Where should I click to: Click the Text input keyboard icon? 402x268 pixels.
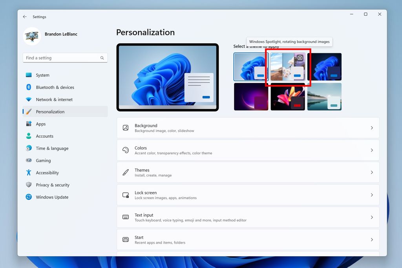point(126,217)
